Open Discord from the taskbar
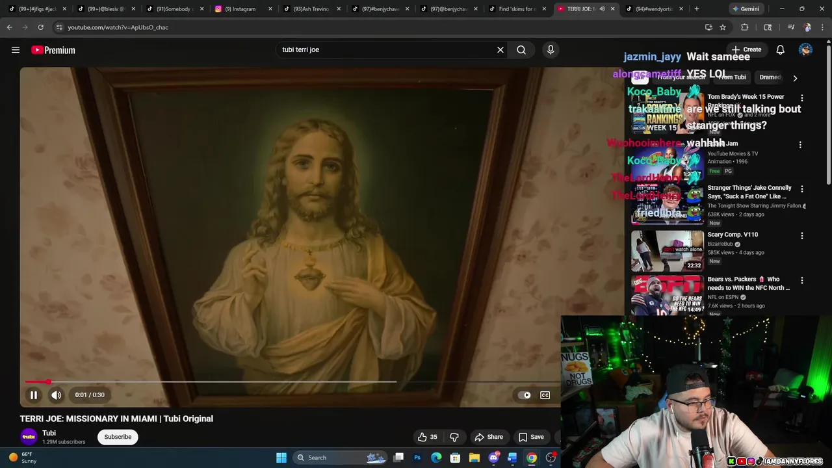 (493, 458)
